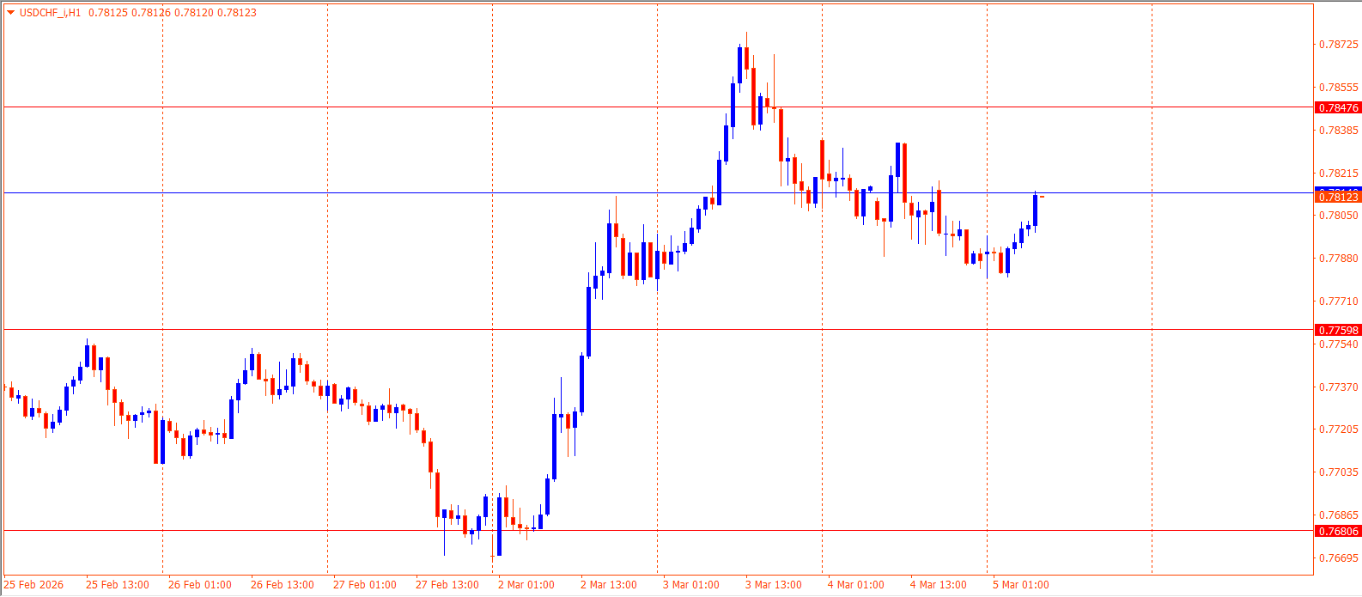Select the red horizontal line at 0.78476

[x=659, y=107]
